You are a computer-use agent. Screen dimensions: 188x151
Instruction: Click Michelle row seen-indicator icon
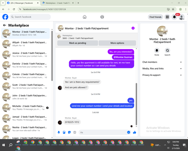tap(47, 108)
